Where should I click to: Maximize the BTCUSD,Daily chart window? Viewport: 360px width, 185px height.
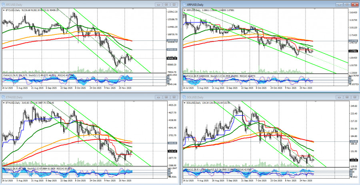(x=167, y=4)
